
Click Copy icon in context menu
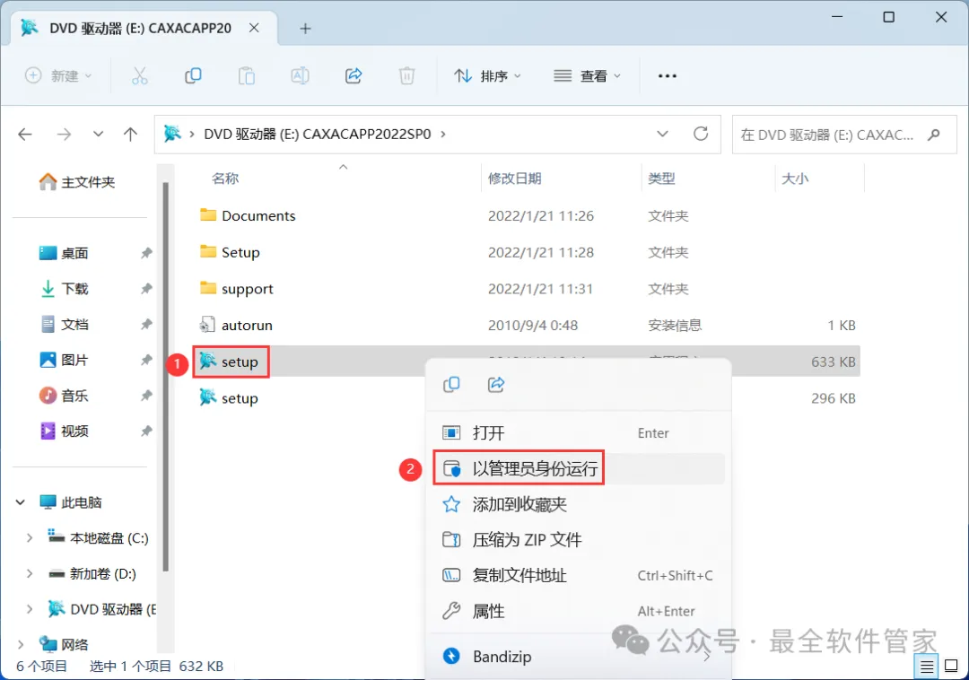[x=451, y=384]
